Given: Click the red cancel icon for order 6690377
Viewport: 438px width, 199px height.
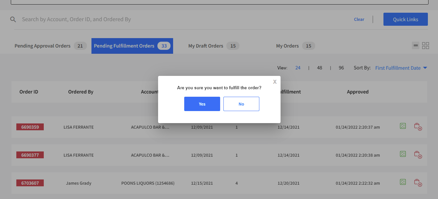Looking at the screenshot, I should coord(418,155).
